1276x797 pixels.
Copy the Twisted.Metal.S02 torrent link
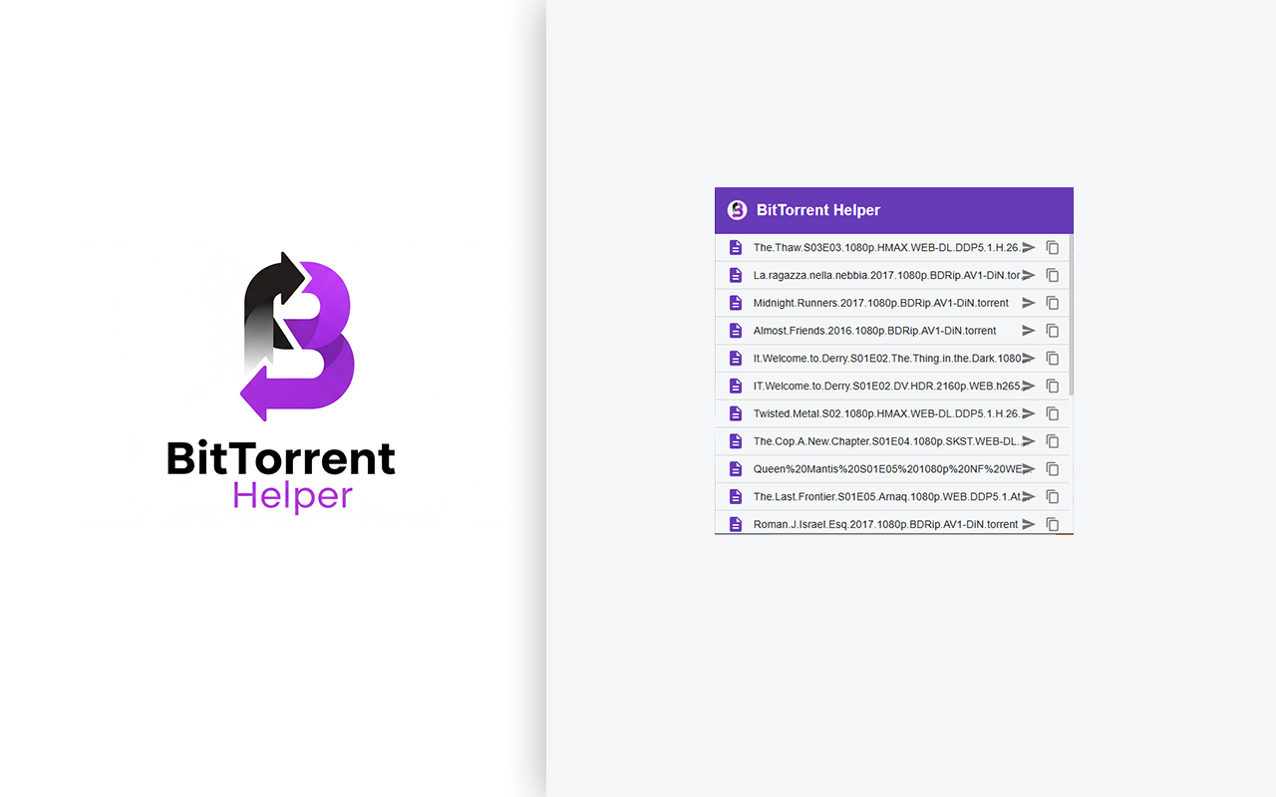(1053, 413)
